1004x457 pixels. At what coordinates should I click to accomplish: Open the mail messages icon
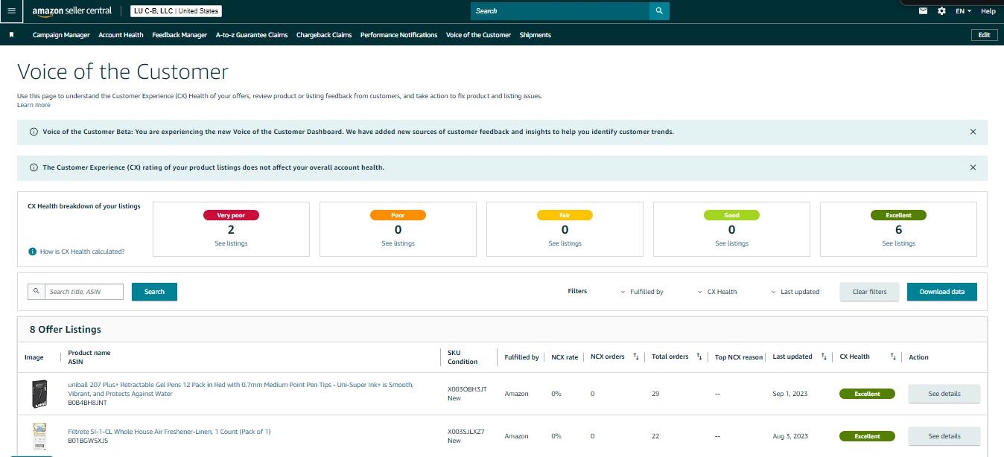click(923, 11)
